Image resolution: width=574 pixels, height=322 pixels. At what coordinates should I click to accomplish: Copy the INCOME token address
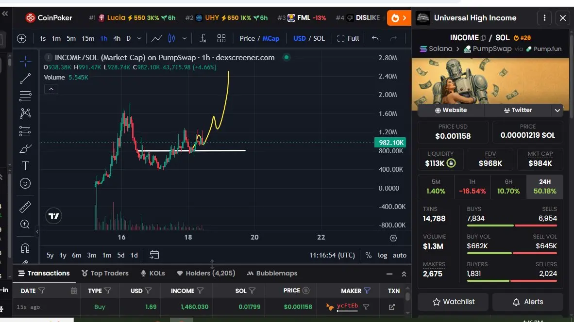484,38
